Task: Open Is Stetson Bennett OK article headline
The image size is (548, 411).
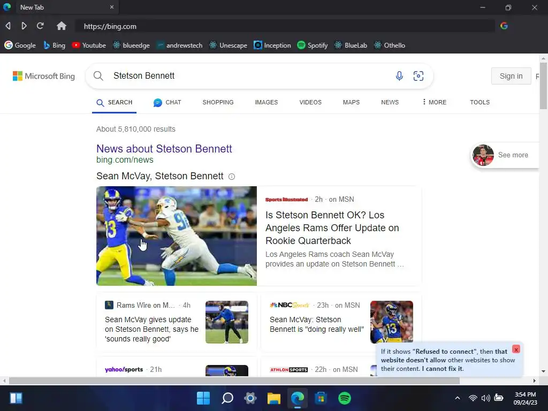Action: tap(332, 228)
